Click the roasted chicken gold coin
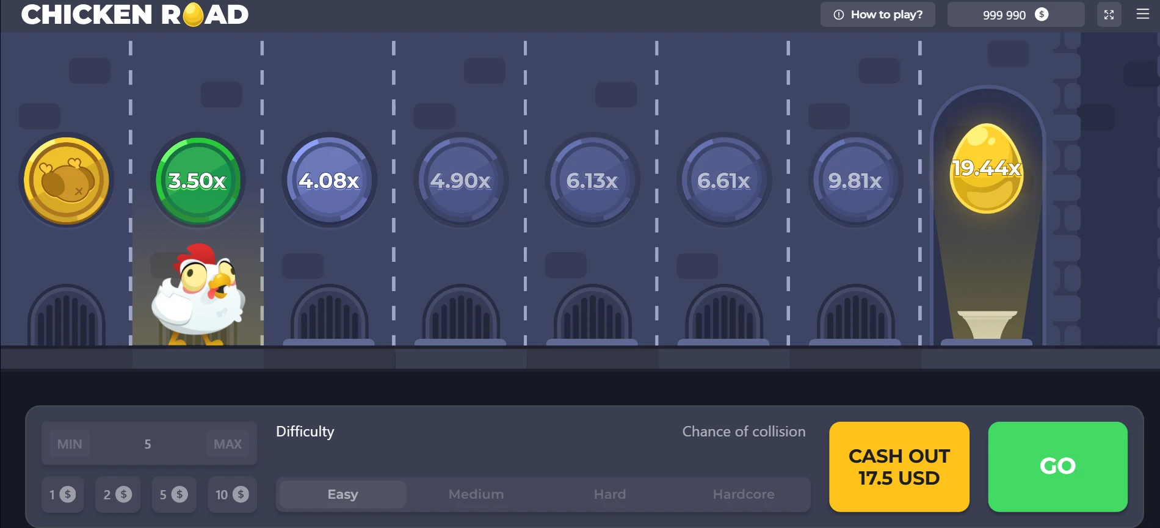 [67, 181]
